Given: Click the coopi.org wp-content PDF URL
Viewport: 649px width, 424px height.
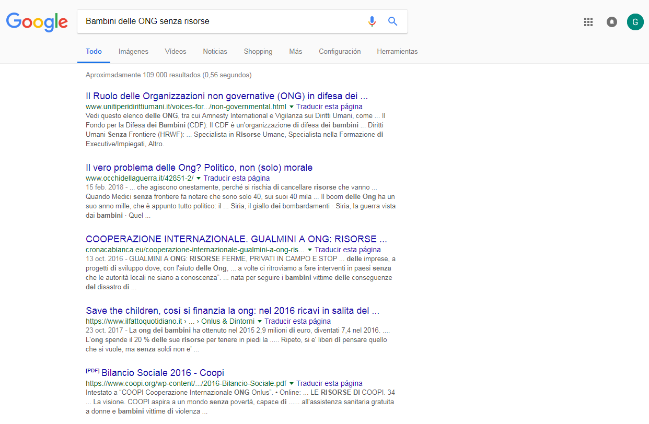Looking at the screenshot, I should point(187,383).
